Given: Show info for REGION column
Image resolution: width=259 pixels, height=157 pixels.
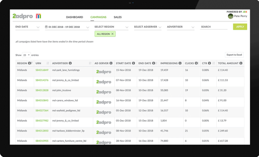Looking at the screenshot, I should [29, 63].
